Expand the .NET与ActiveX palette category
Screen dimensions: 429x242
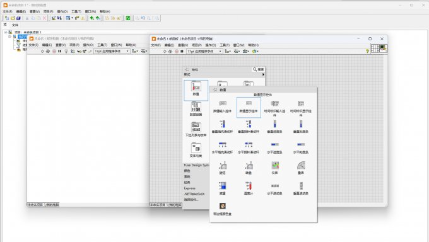(194, 194)
